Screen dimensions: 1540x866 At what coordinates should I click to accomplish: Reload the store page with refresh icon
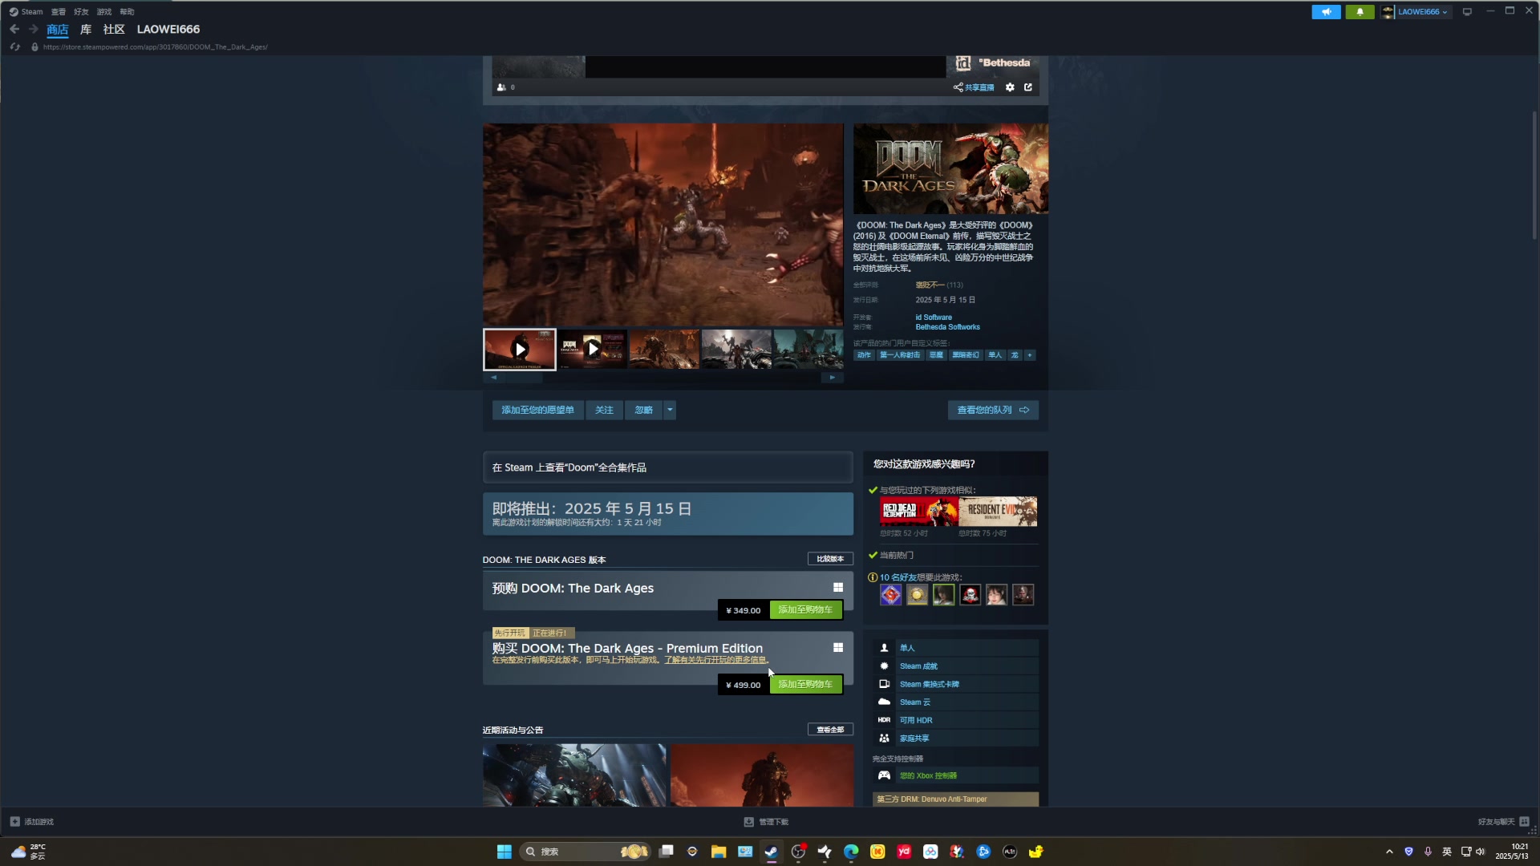[x=14, y=47]
